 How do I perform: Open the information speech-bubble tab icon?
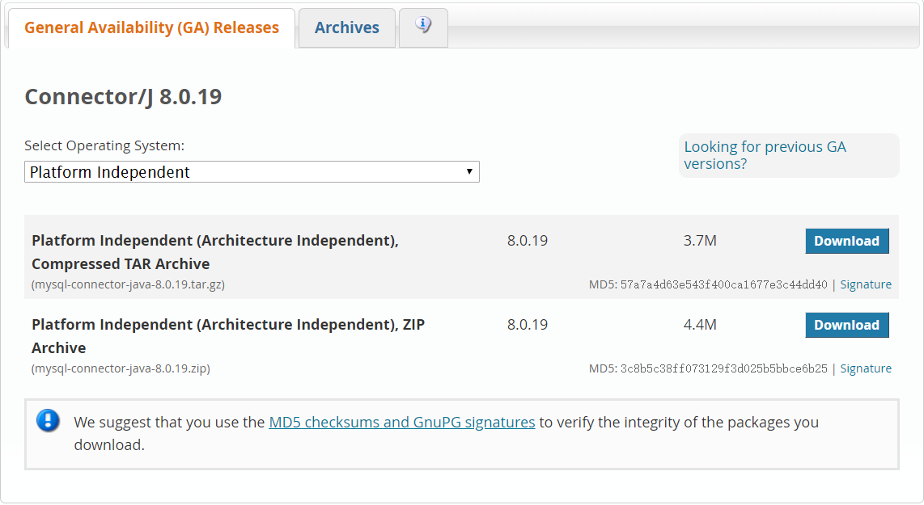(423, 25)
